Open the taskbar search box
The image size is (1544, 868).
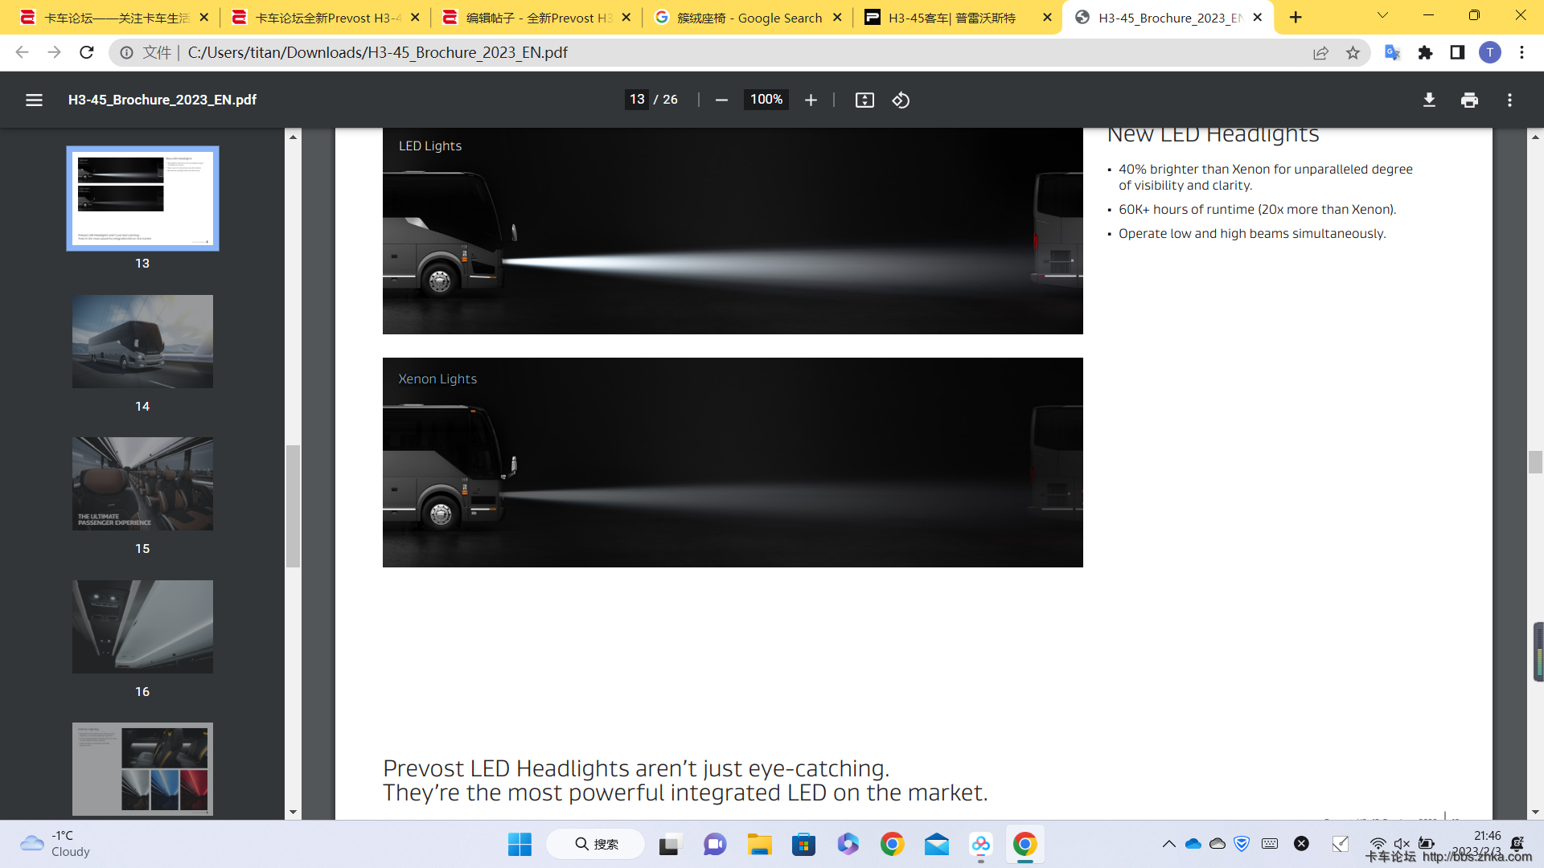(596, 844)
